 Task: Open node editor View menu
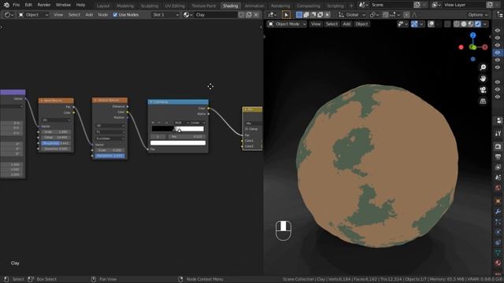click(58, 15)
